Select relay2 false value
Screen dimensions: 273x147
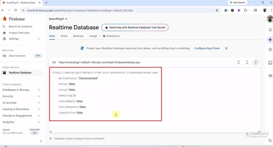[72, 90]
